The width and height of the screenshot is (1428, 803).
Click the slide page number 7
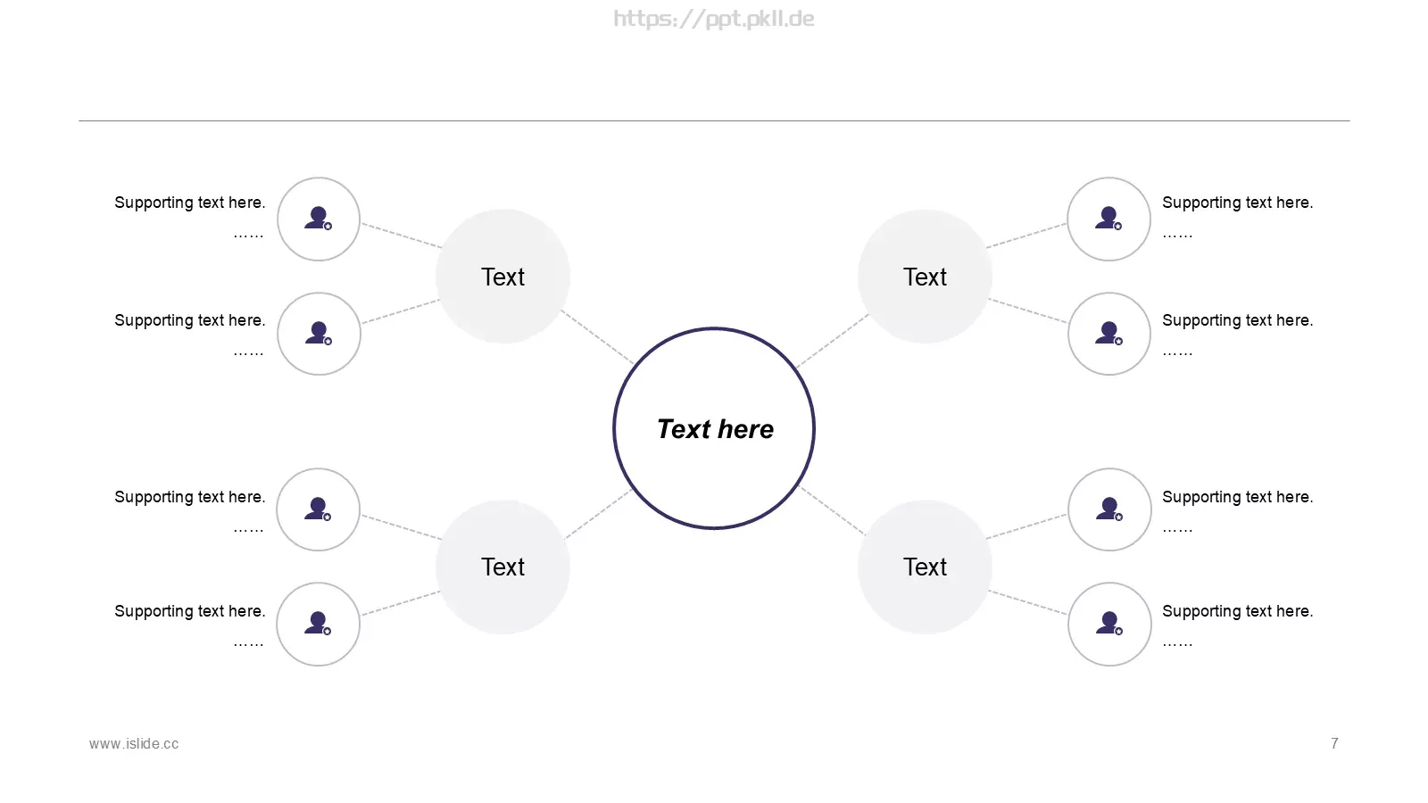(x=1334, y=743)
